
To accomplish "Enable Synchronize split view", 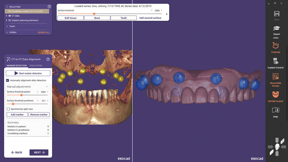I will tap(8, 109).
